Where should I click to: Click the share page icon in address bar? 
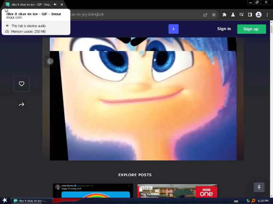205,15
